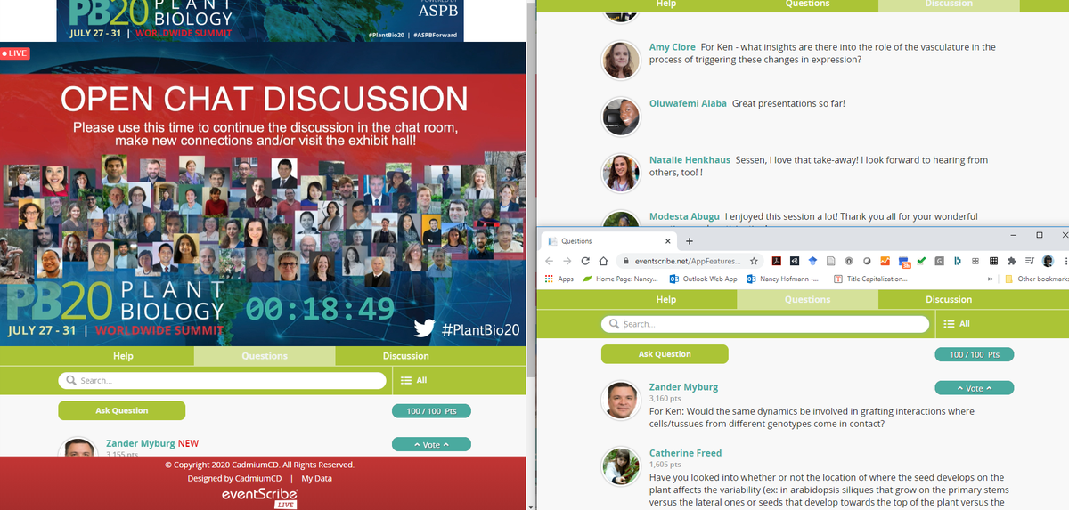
Task: Click Catherine Freed's name
Action: click(x=685, y=453)
